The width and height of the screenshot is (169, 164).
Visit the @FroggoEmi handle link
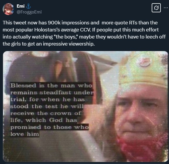pos(29,12)
